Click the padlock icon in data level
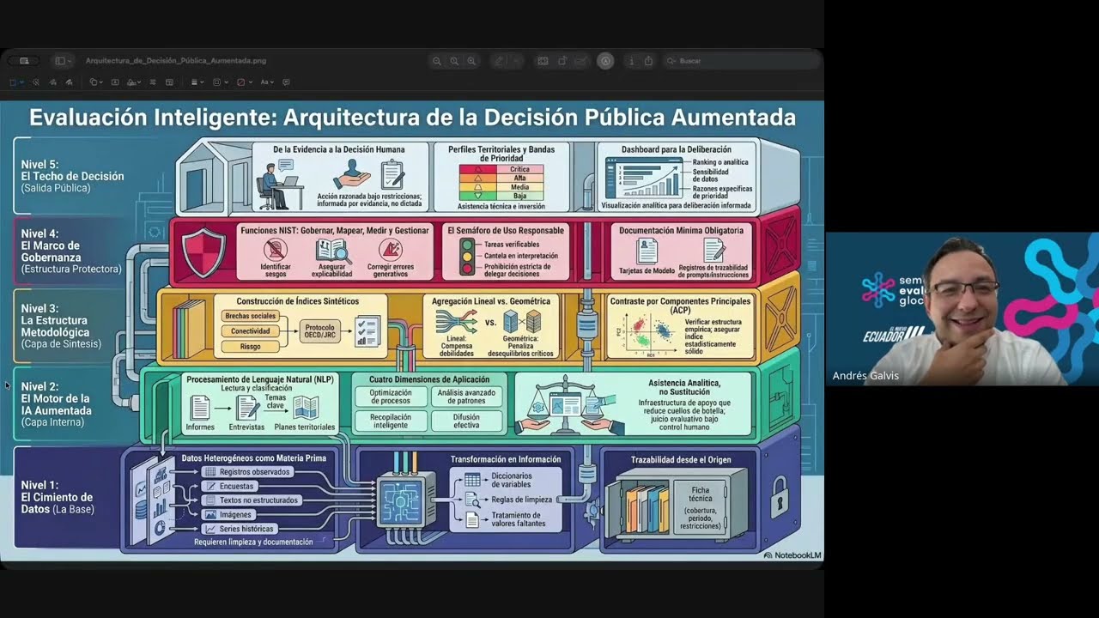 [778, 497]
